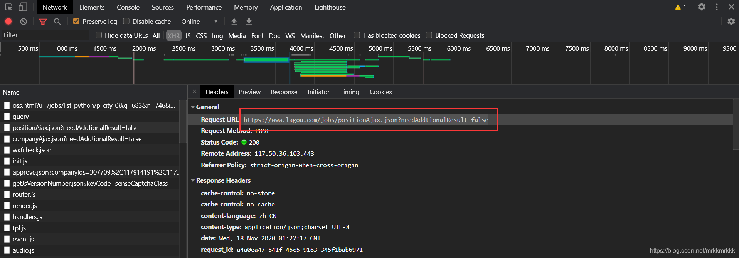
Task: Open DevTools three-dot menu
Action: click(717, 7)
